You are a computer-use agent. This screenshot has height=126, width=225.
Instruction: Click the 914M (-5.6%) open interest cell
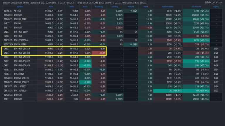(168, 40)
